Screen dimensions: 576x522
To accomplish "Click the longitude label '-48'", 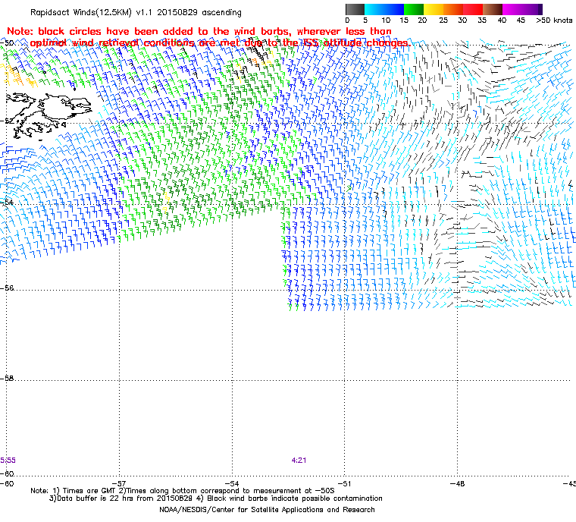I will (457, 484).
